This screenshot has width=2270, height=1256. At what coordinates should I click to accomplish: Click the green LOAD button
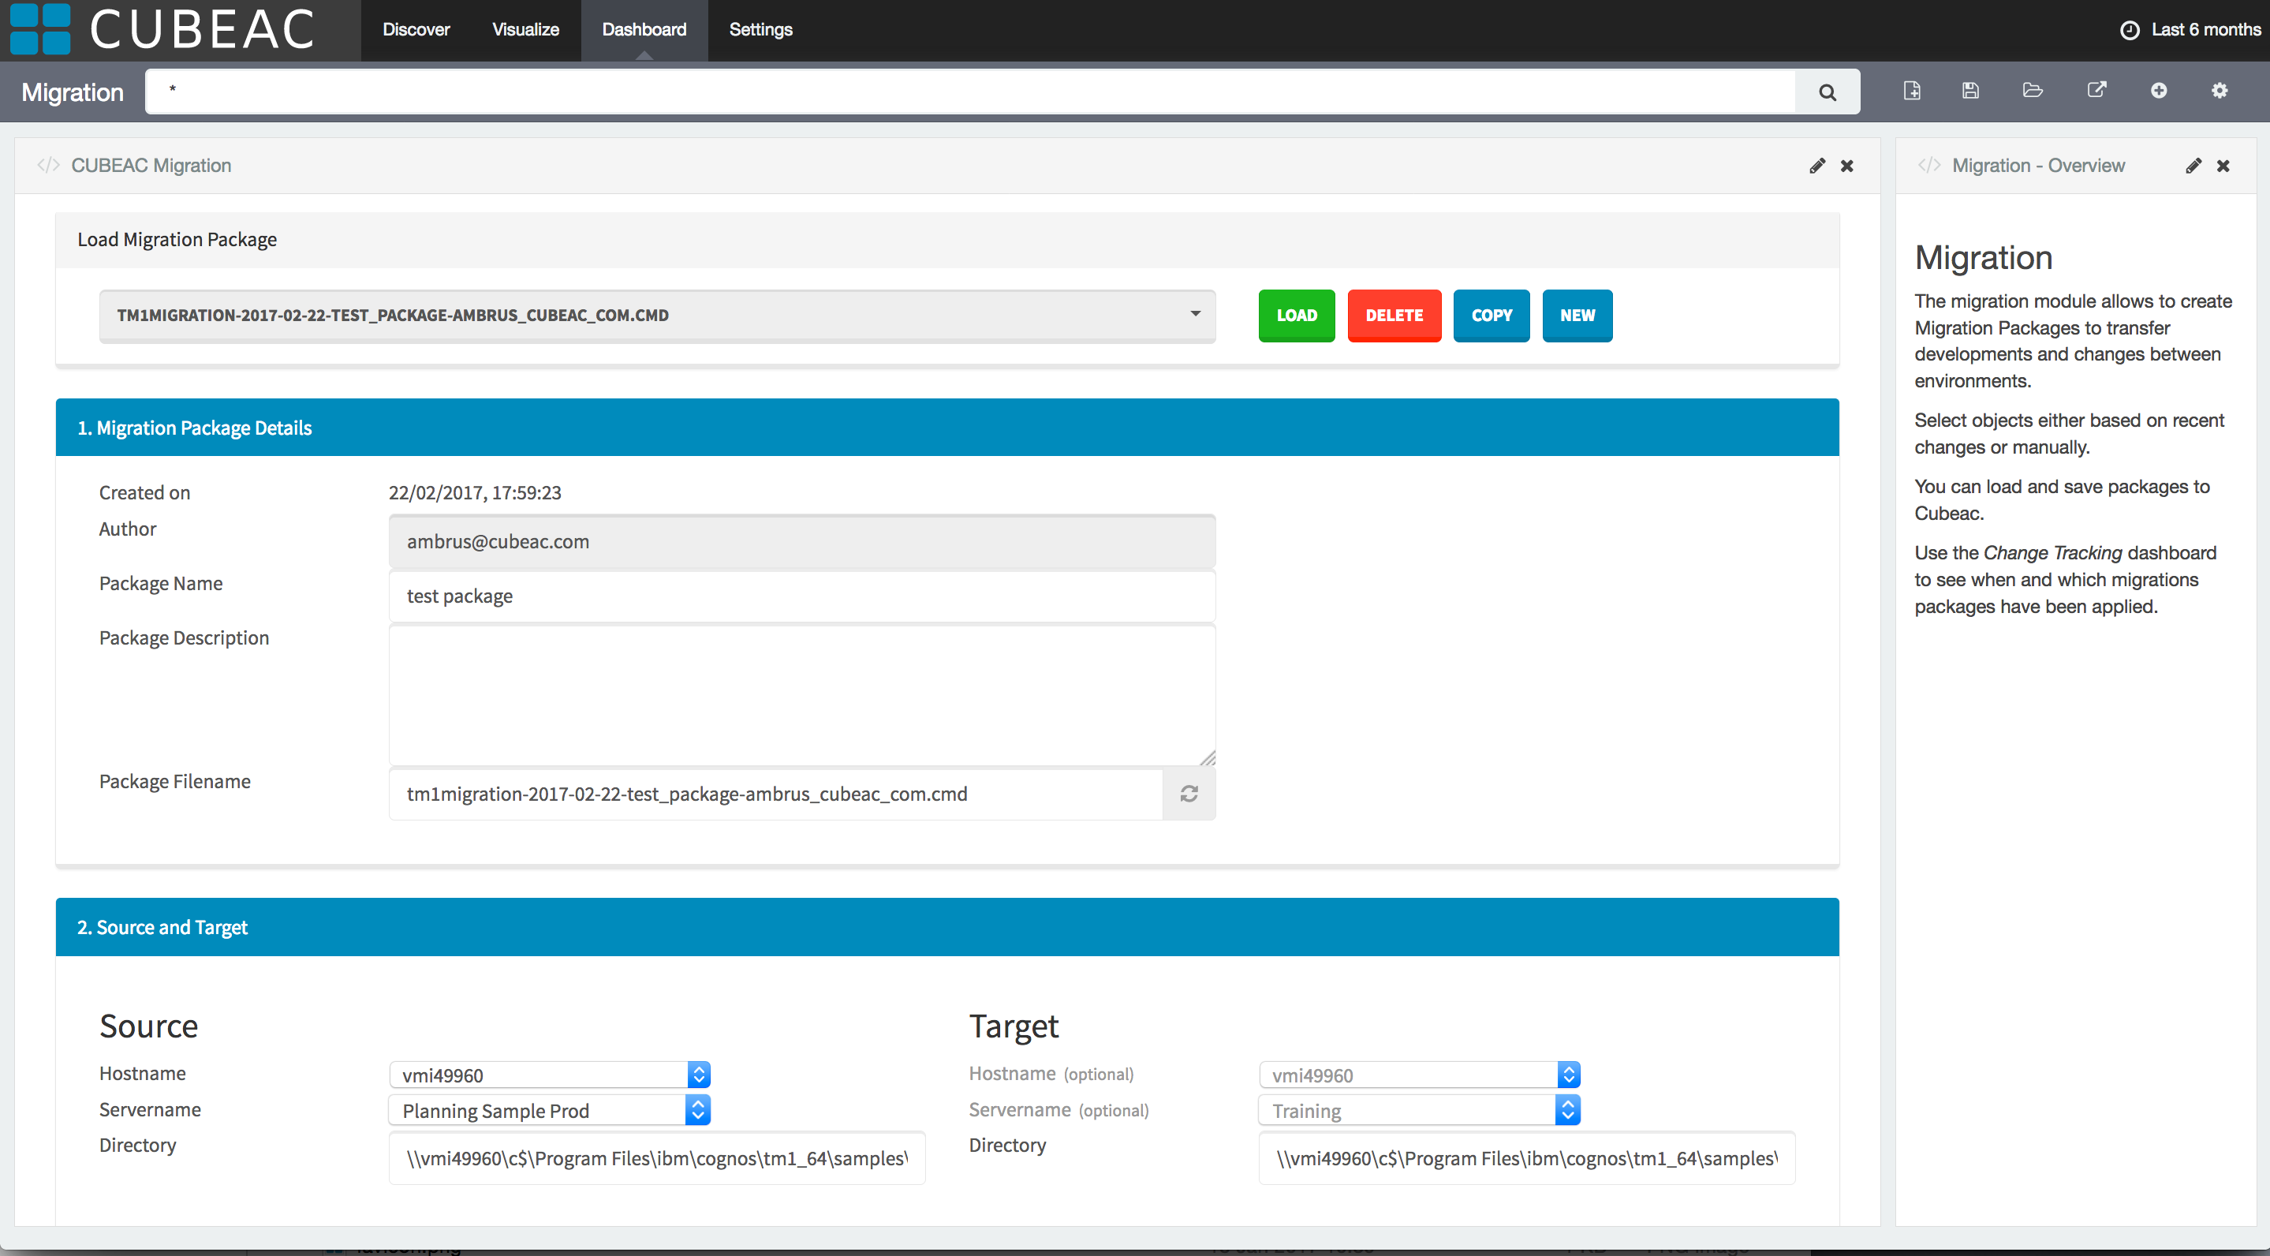tap(1296, 316)
